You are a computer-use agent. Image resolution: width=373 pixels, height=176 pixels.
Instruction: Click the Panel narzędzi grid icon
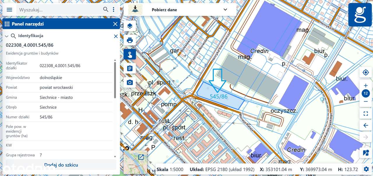(x=7, y=24)
